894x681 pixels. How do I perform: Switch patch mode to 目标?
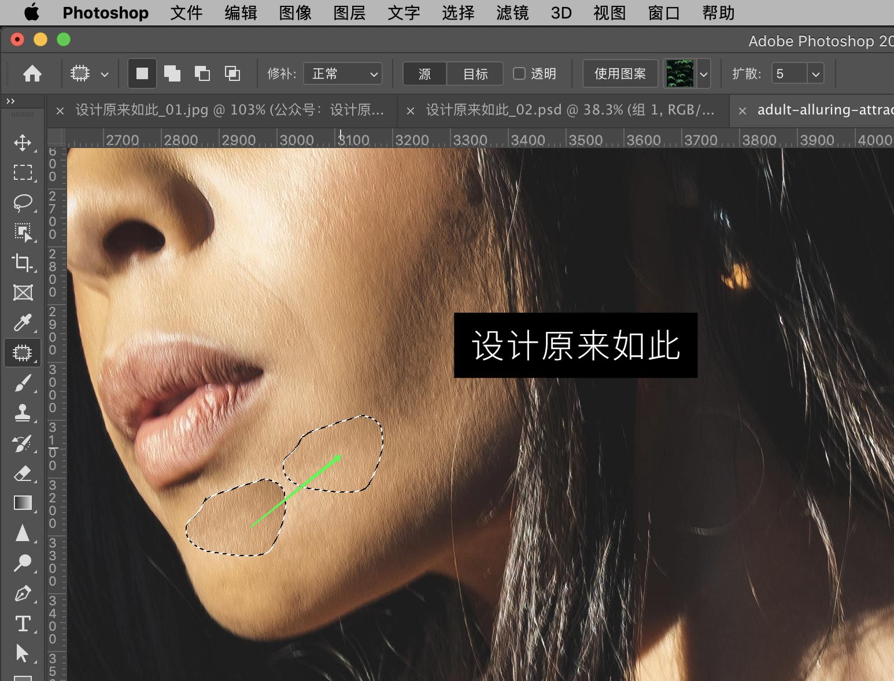(475, 73)
